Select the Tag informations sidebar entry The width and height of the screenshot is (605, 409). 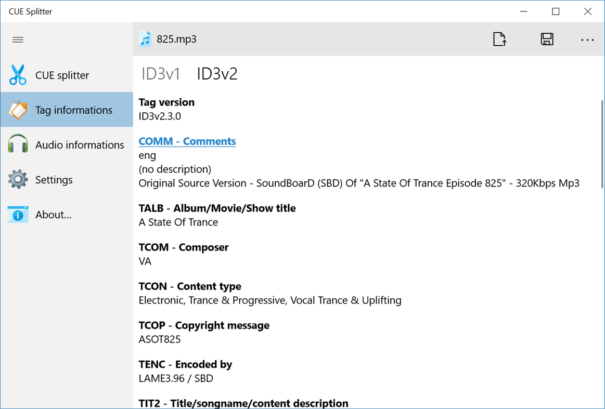coord(73,110)
